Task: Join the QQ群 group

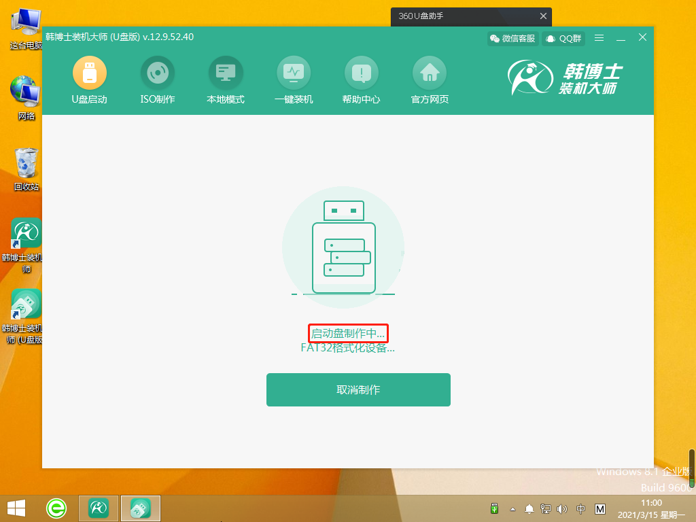Action: click(x=562, y=38)
